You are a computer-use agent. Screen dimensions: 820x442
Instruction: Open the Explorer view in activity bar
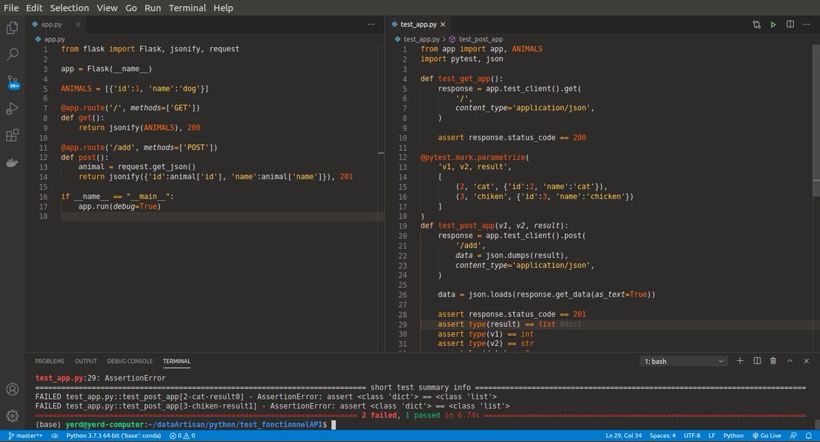[x=12, y=28]
